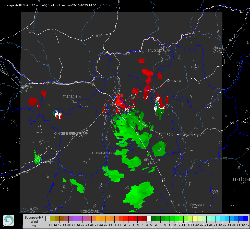The height and width of the screenshot is (229, 250).
Task: Click the KAPOSVAR city label
Action: pyautogui.click(x=31, y=209)
